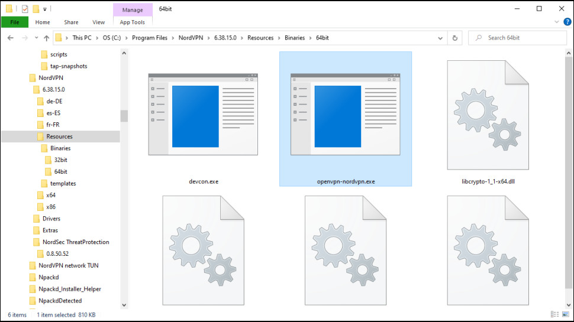This screenshot has width=574, height=322.
Task: Expand the address bar history dropdown
Action: 440,38
